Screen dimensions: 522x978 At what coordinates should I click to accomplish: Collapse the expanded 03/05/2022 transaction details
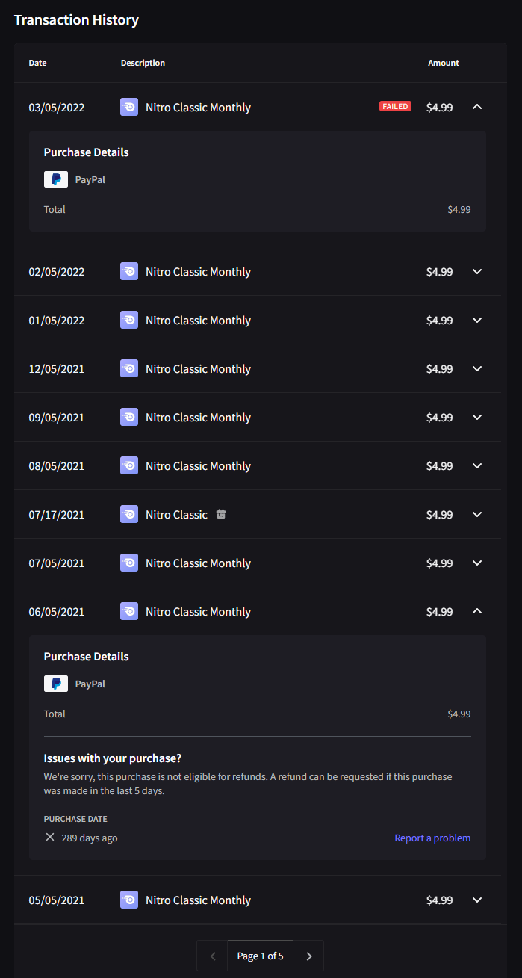[476, 107]
